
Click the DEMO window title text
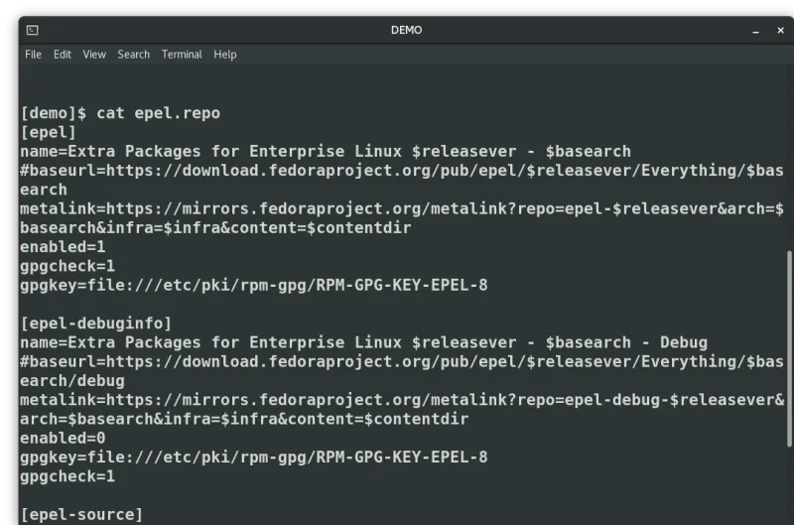[406, 30]
